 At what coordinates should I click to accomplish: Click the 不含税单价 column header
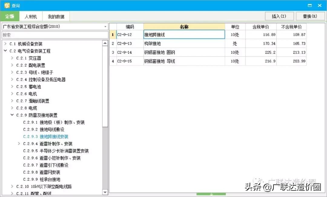[291, 27]
